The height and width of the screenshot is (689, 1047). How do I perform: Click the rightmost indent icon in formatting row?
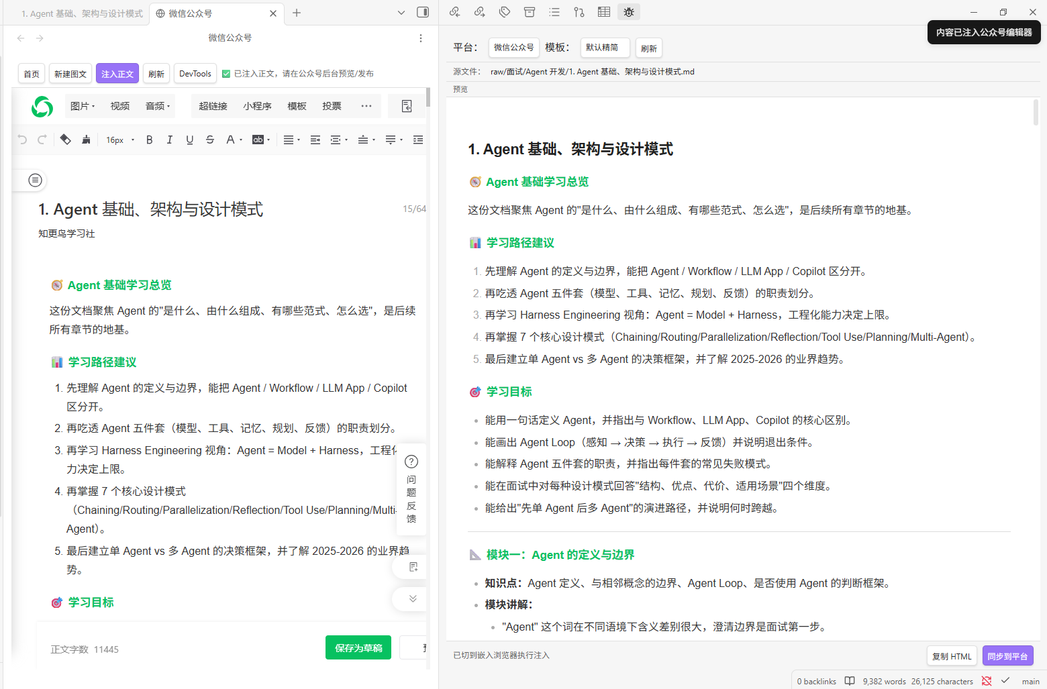point(418,140)
